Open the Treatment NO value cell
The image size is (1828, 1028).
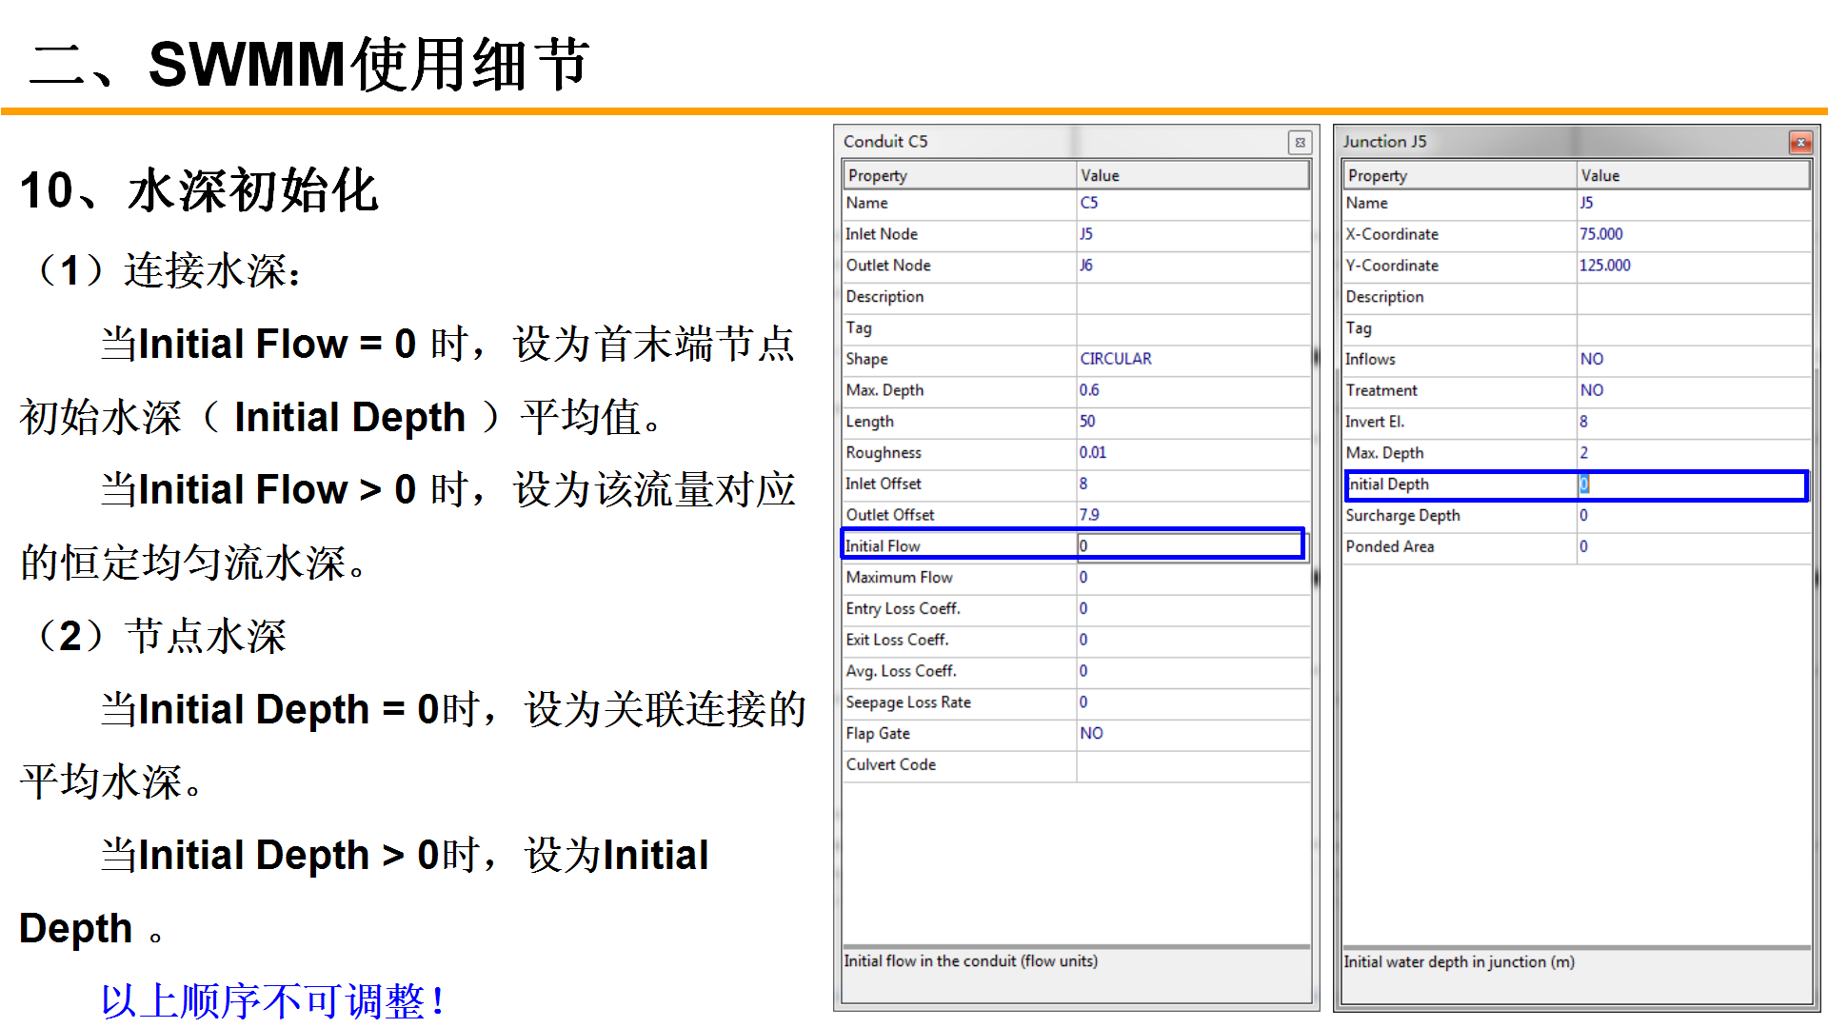click(1592, 390)
